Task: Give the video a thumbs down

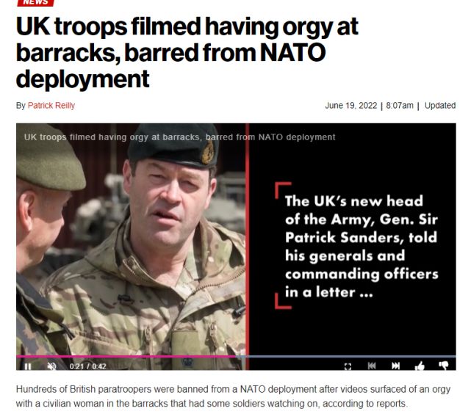Action: [x=444, y=365]
